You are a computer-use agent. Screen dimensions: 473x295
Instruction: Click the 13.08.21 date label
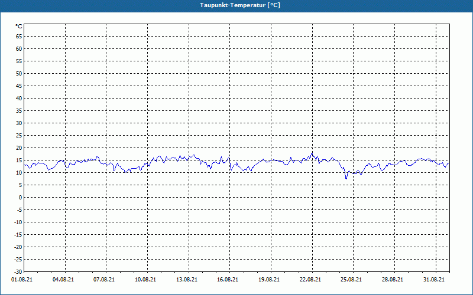coord(187,279)
